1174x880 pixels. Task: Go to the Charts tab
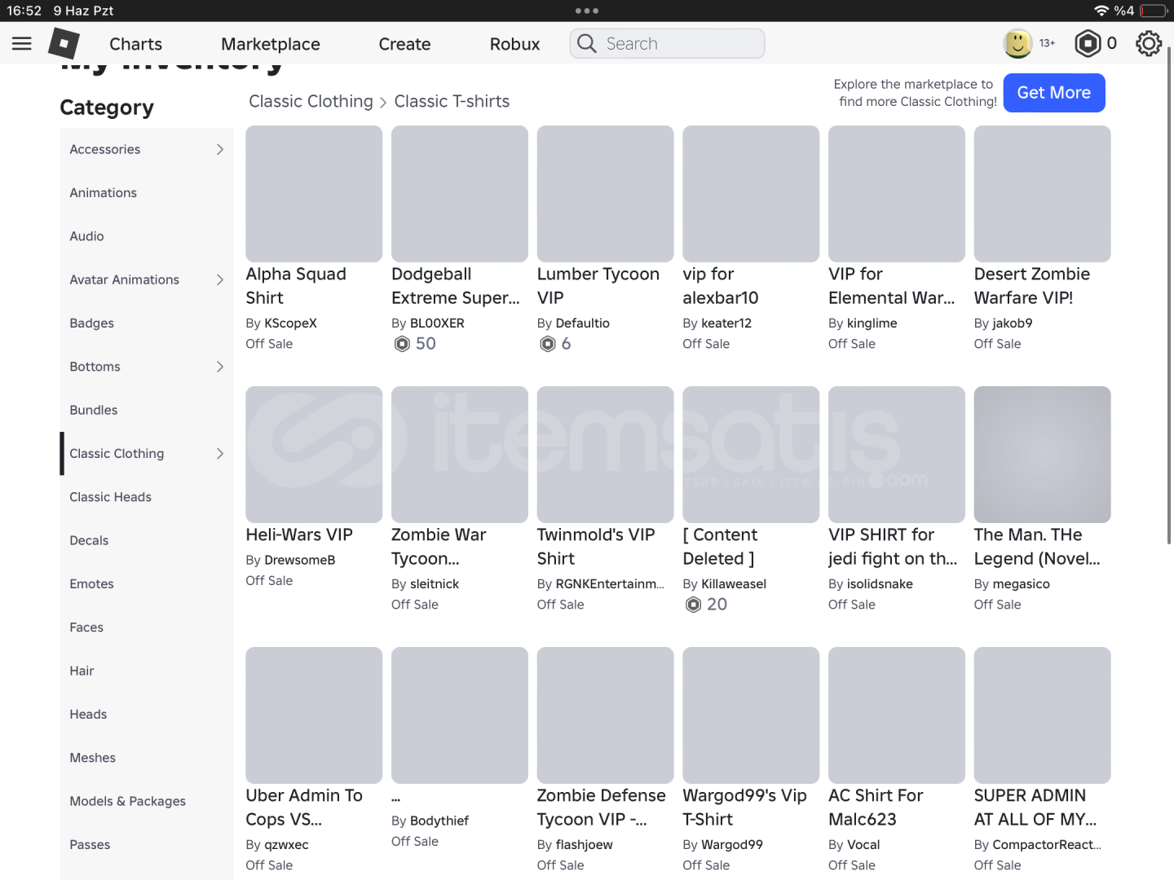coord(135,44)
